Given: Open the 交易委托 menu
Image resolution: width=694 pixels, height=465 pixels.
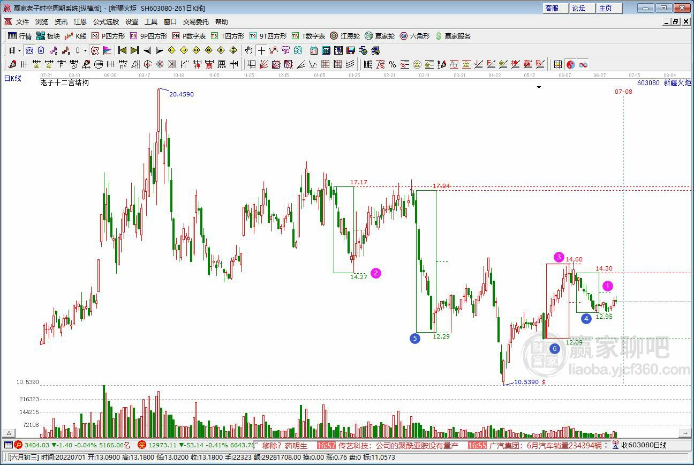Looking at the screenshot, I should click(x=196, y=22).
